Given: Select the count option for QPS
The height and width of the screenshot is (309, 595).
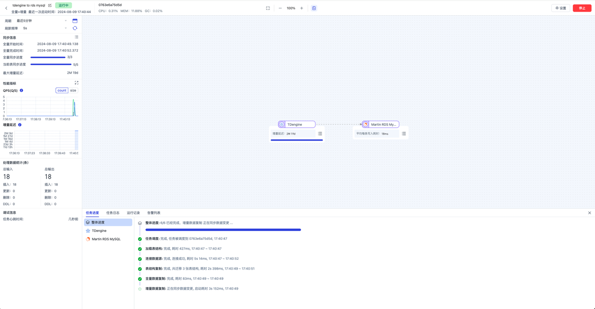Looking at the screenshot, I should click(62, 90).
